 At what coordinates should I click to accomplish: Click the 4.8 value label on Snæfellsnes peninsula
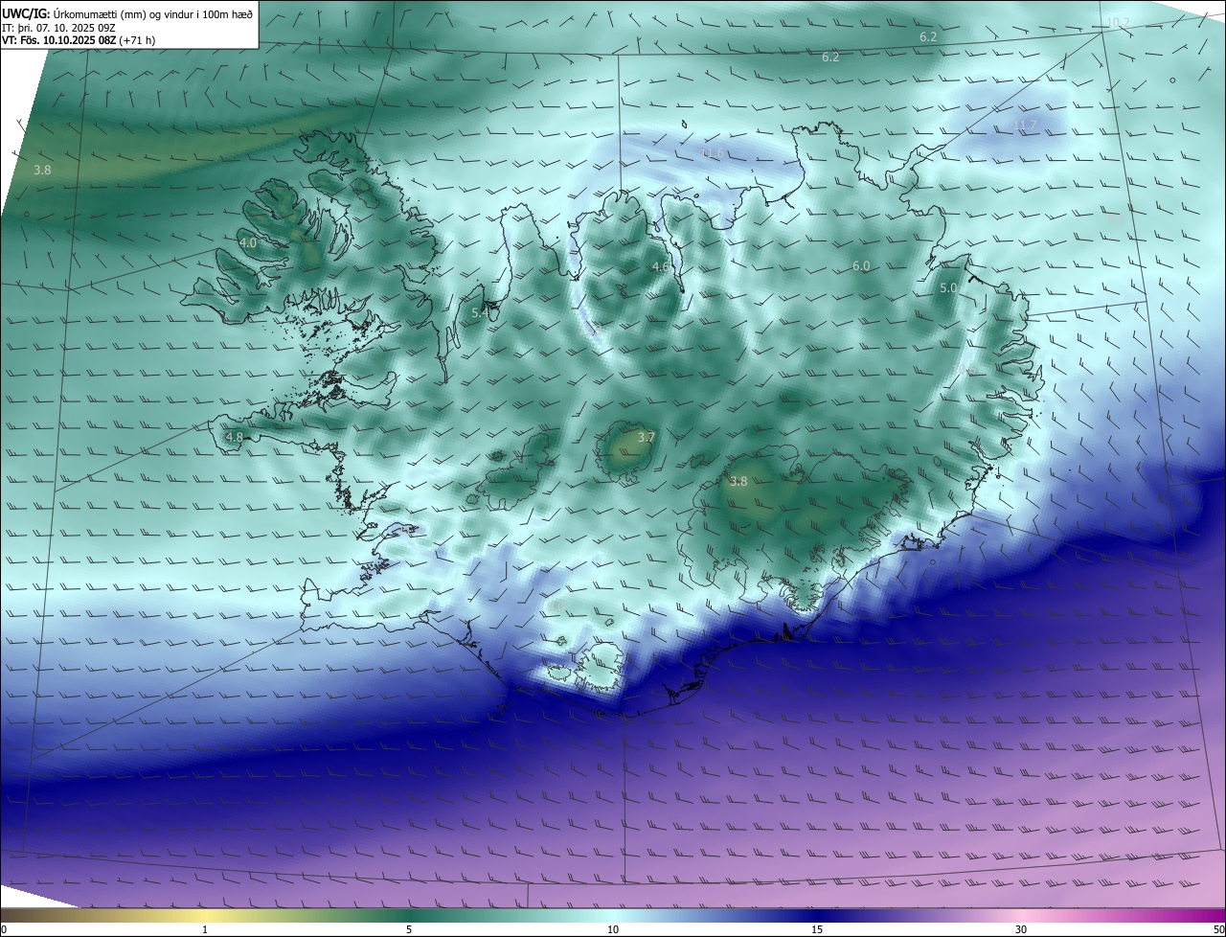(x=234, y=437)
